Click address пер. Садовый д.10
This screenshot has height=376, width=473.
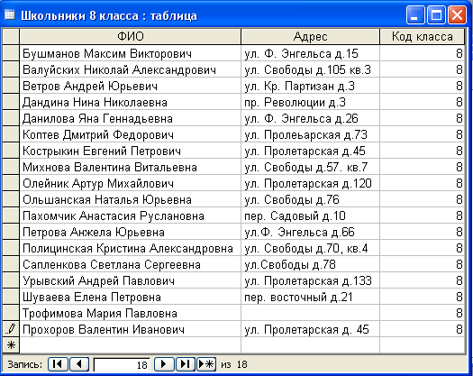point(310,216)
